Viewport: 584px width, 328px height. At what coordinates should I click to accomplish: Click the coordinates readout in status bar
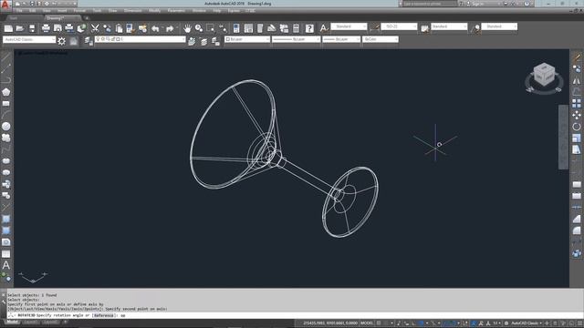[330, 323]
